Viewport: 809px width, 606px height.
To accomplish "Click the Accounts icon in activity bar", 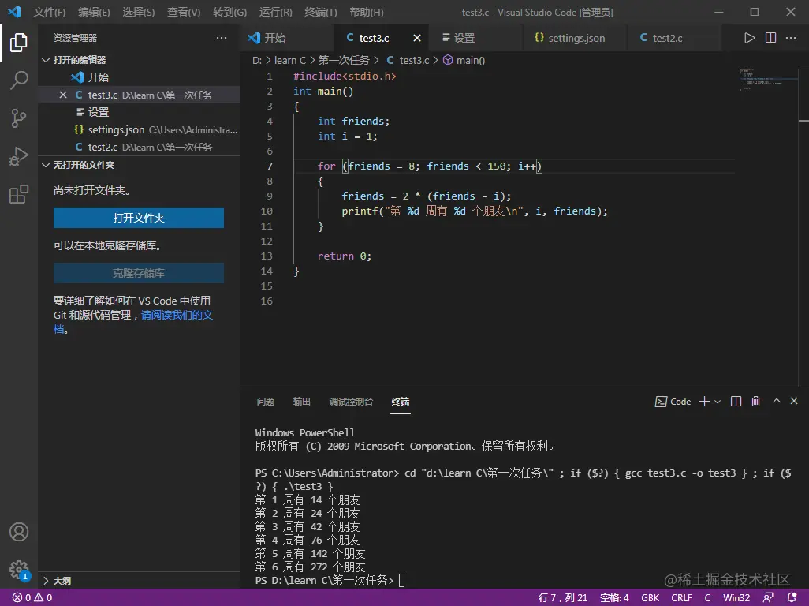I will point(19,532).
